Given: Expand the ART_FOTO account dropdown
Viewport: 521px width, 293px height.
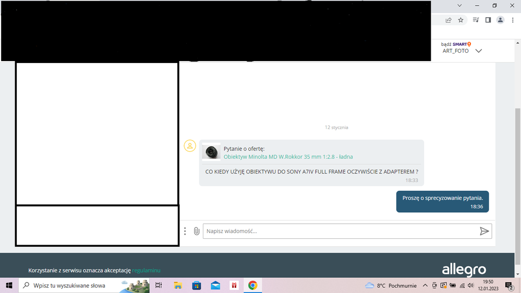Looking at the screenshot, I should point(478,51).
